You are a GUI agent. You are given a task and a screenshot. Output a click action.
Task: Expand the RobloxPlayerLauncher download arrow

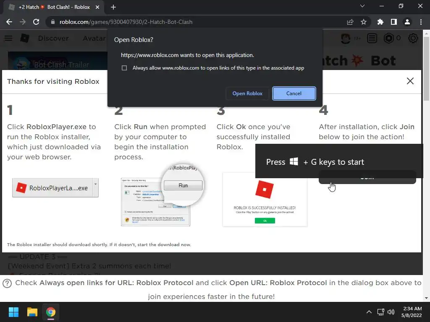click(x=95, y=188)
